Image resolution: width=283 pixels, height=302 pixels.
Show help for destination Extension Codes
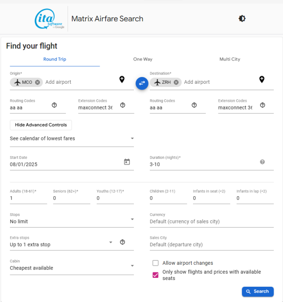(x=262, y=105)
